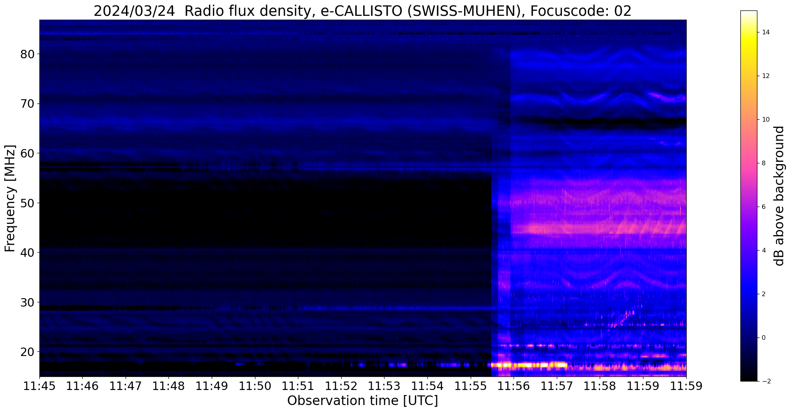Click the 70 MHz frequency tick label

click(28, 103)
